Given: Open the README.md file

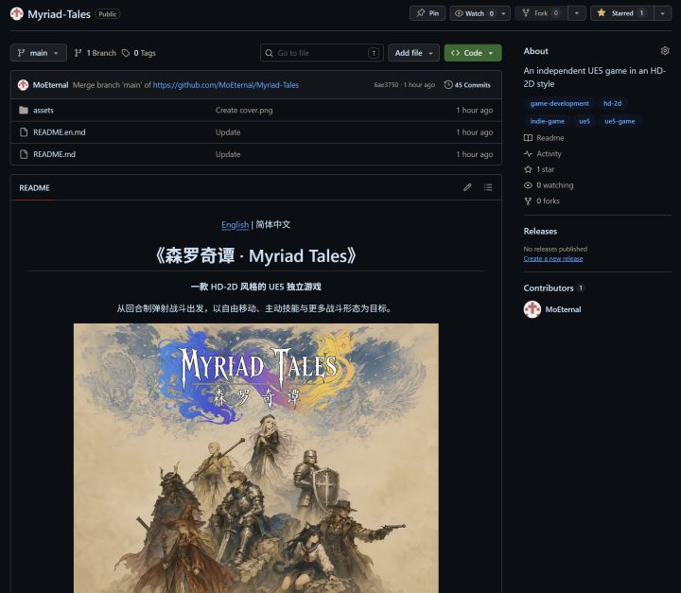Looking at the screenshot, I should pyautogui.click(x=54, y=155).
